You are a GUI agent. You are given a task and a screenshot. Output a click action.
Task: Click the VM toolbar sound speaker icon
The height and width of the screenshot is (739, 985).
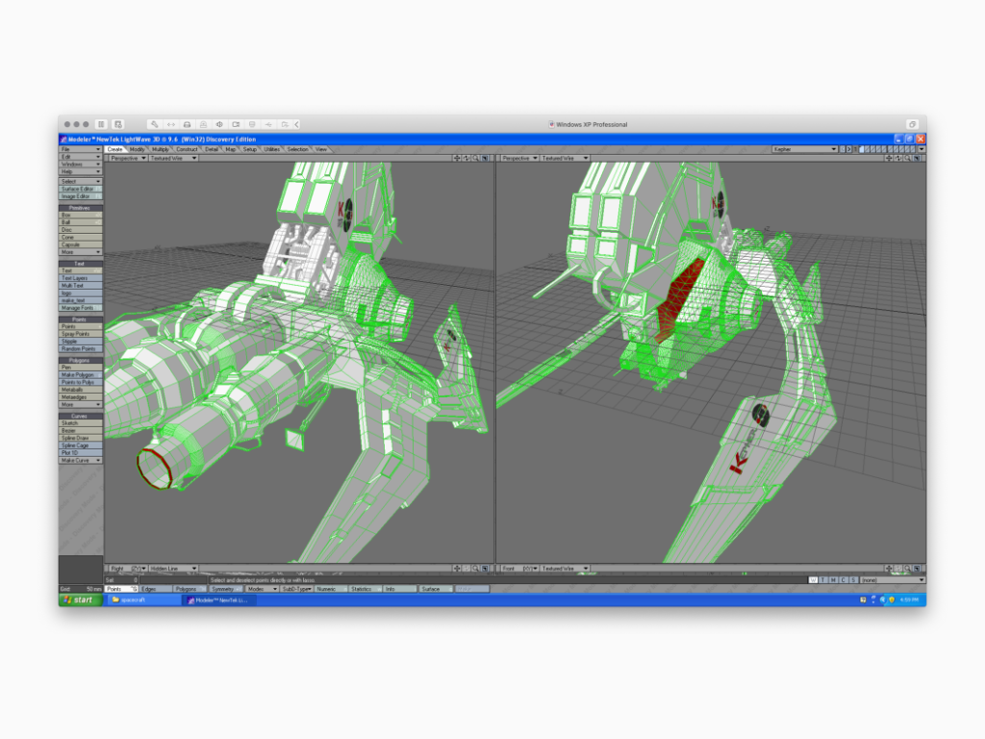219,124
